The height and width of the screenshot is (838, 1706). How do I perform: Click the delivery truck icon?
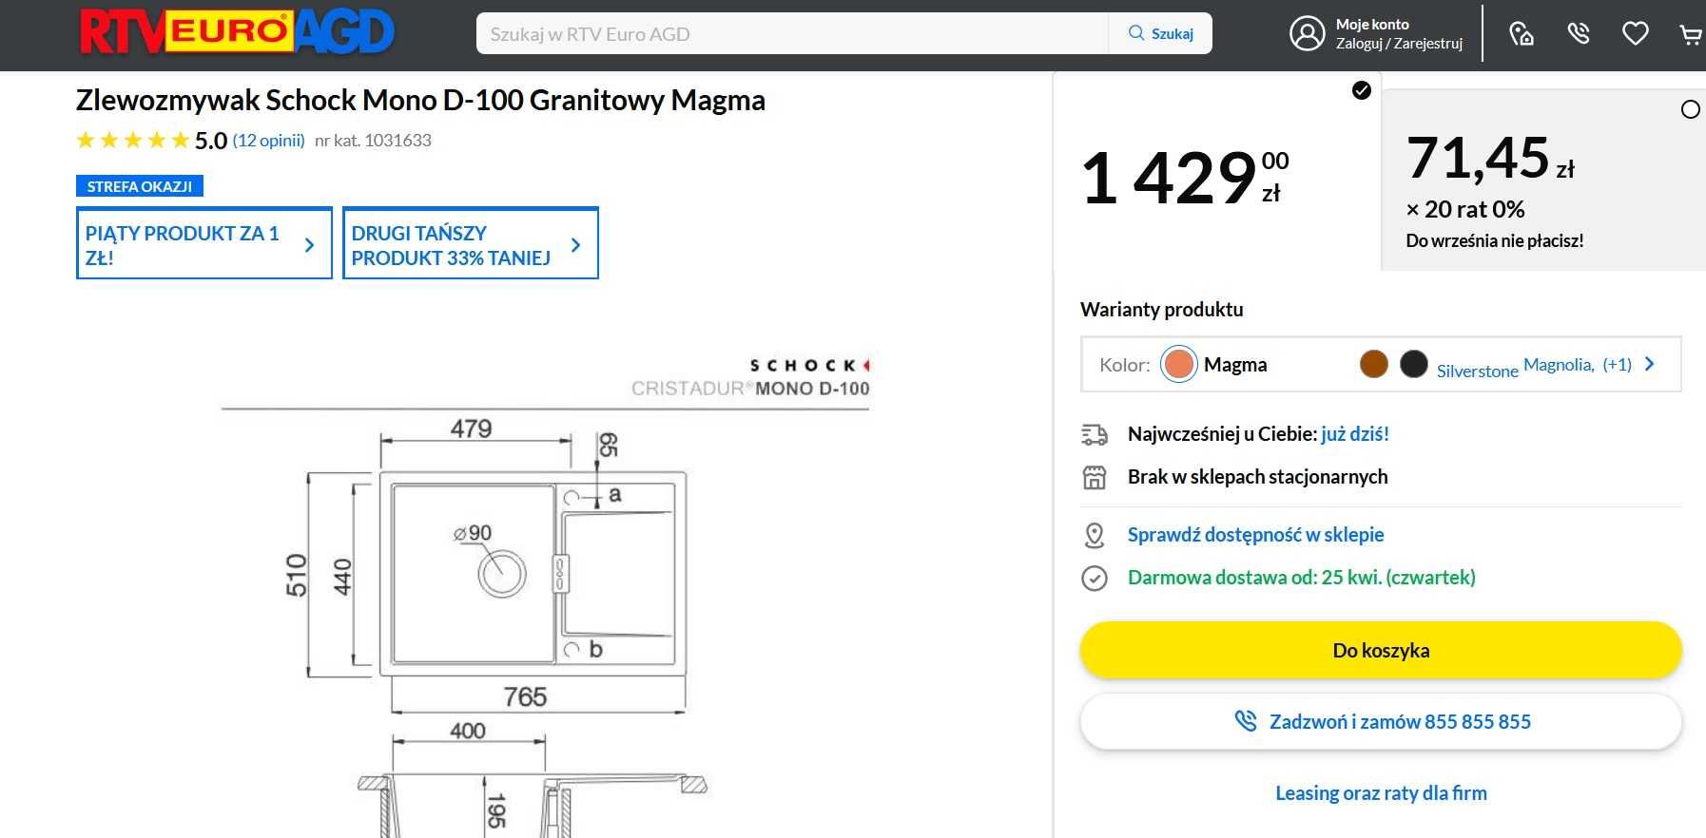pyautogui.click(x=1095, y=435)
